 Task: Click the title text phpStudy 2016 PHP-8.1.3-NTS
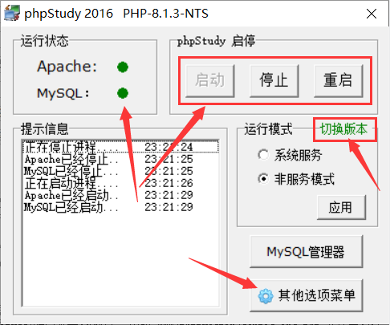click(x=116, y=14)
